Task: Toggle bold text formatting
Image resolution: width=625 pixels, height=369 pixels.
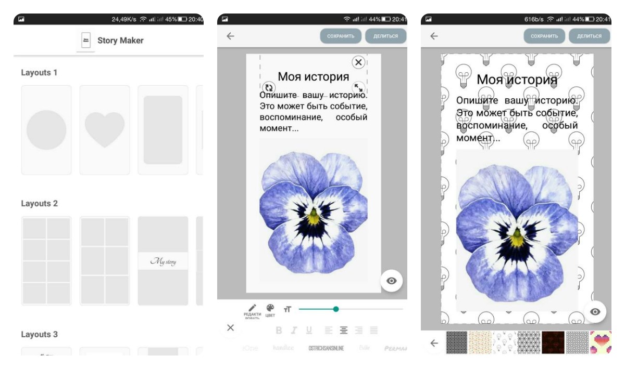Action: (279, 330)
